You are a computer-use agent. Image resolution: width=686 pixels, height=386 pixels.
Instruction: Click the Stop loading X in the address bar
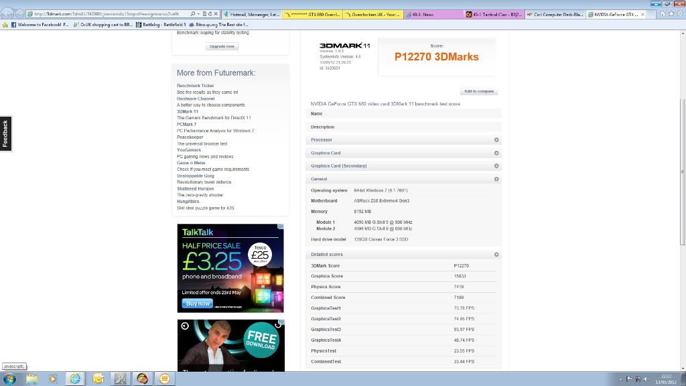(216, 14)
